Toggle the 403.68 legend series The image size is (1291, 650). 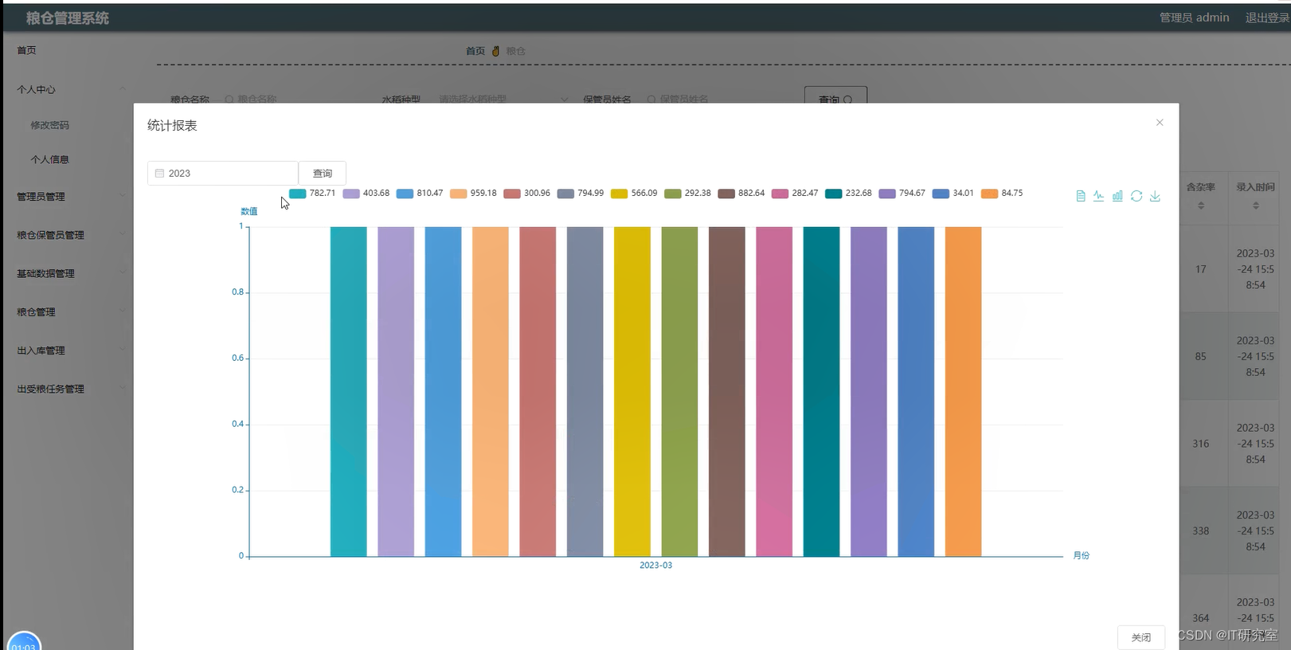[x=366, y=194]
